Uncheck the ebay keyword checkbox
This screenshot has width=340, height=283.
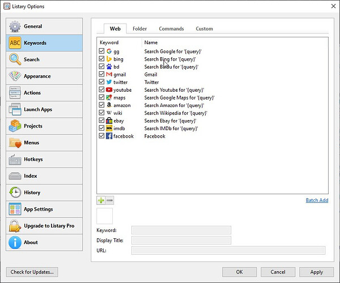pos(101,120)
